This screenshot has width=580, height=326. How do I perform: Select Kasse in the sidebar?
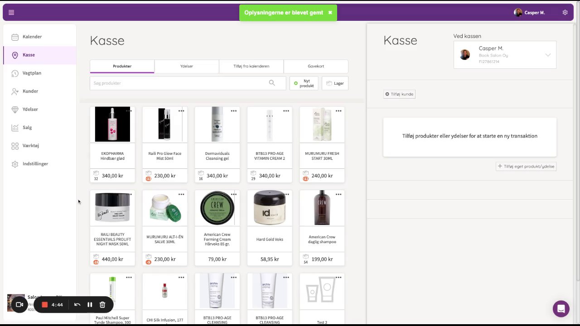[x=39, y=55]
